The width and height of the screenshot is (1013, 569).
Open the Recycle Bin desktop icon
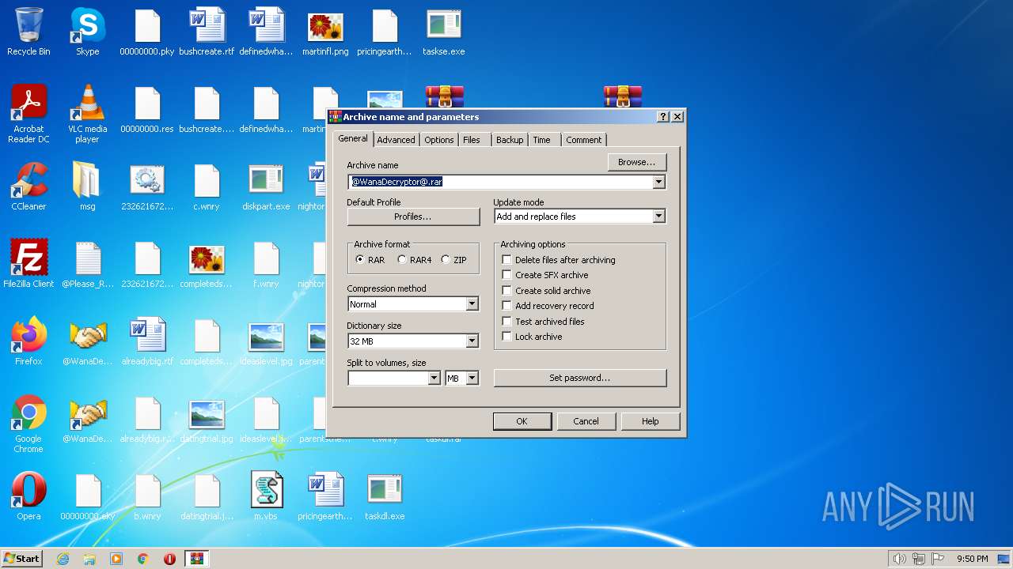[28, 32]
